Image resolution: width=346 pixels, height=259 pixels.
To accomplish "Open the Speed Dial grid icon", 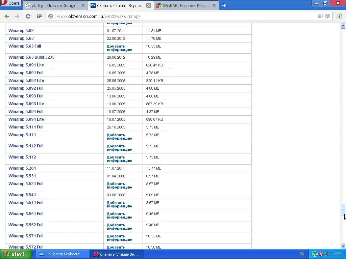I will pos(39,16).
